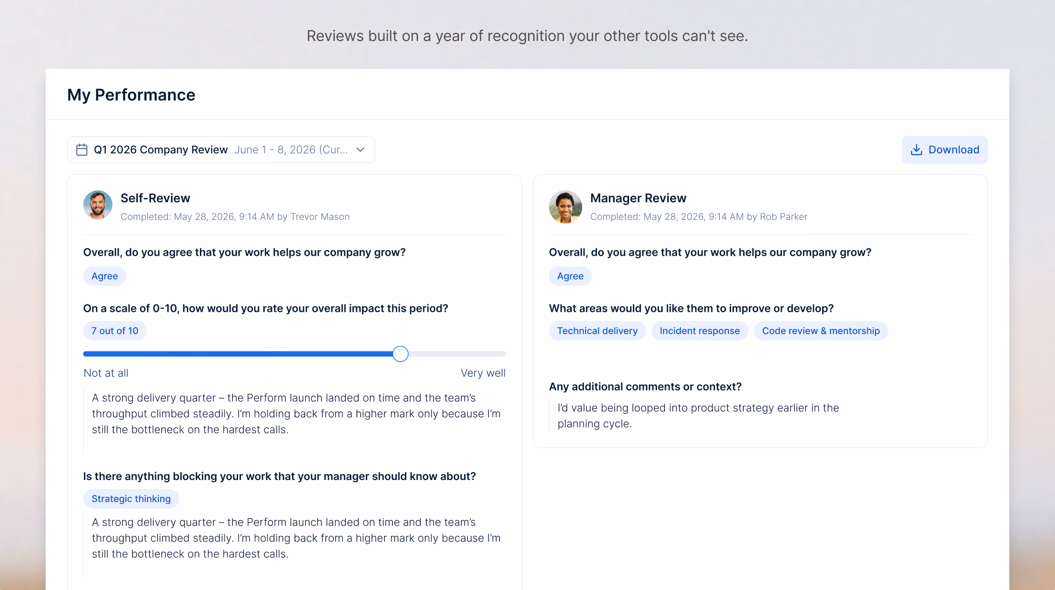Open Trevor Mason's self-review avatar
1055x590 pixels.
click(x=98, y=205)
